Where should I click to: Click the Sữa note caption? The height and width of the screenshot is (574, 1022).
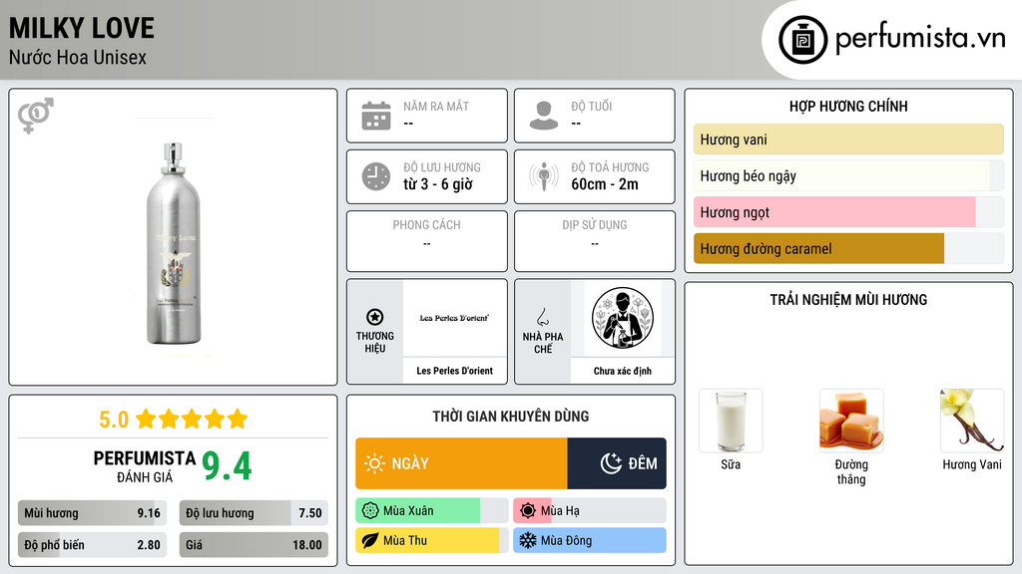tap(731, 464)
